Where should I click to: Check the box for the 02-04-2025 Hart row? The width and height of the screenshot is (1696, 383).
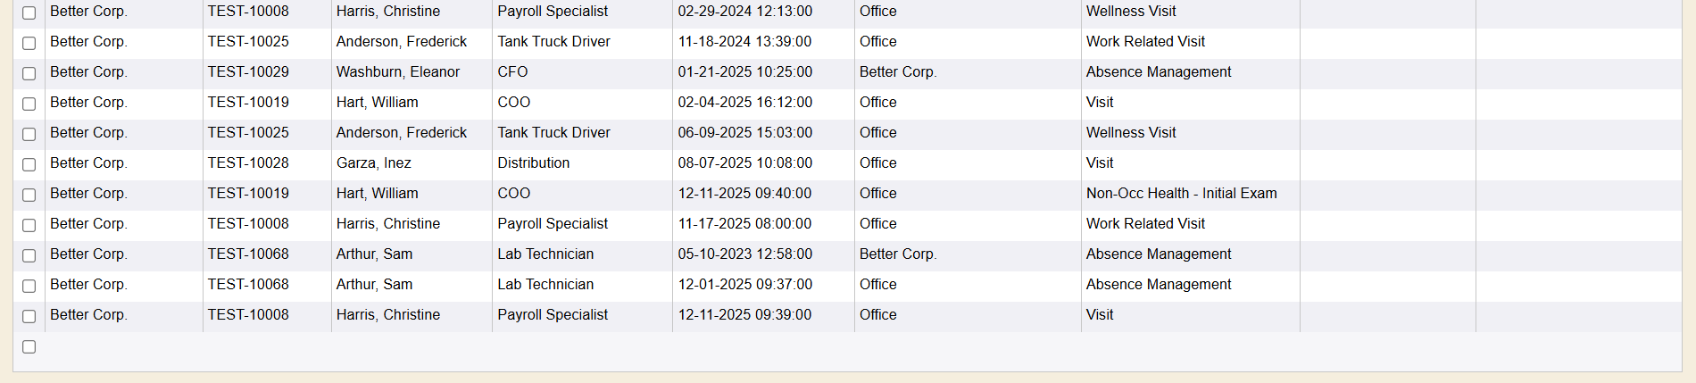(29, 104)
